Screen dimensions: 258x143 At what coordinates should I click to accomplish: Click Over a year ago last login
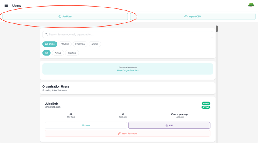[x=179, y=115]
